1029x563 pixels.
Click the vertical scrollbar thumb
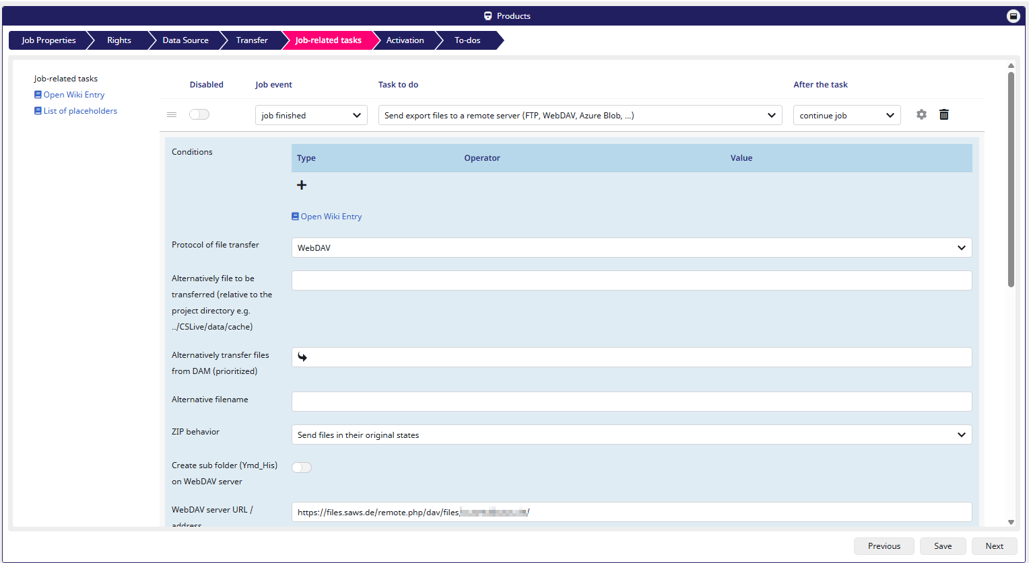1011,178
